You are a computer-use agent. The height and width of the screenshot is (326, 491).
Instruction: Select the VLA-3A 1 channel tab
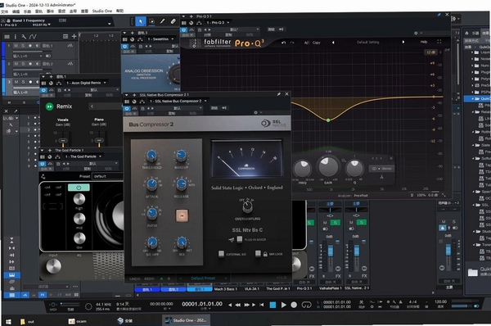(252, 288)
